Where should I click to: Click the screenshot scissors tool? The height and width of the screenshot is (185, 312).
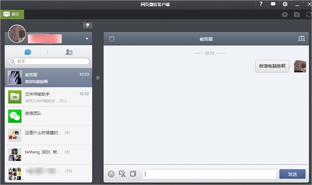point(122,174)
